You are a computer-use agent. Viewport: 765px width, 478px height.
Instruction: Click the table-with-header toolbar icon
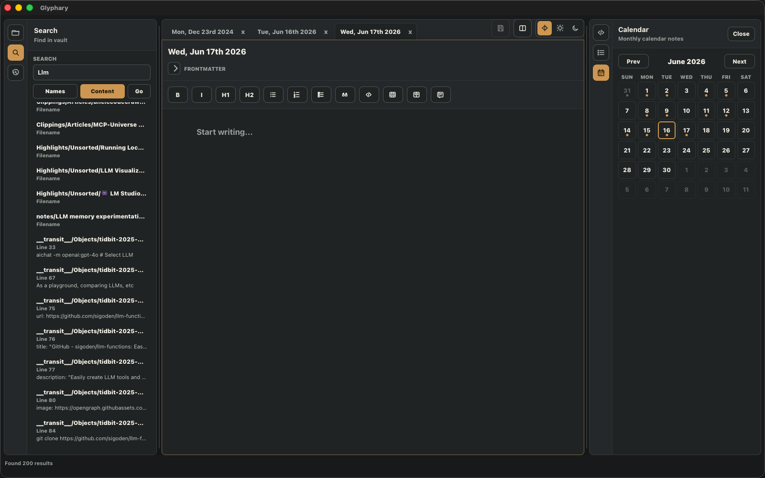417,95
